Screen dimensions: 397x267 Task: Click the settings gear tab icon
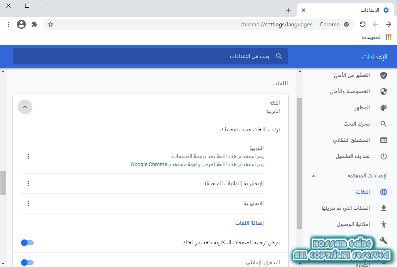(386, 10)
